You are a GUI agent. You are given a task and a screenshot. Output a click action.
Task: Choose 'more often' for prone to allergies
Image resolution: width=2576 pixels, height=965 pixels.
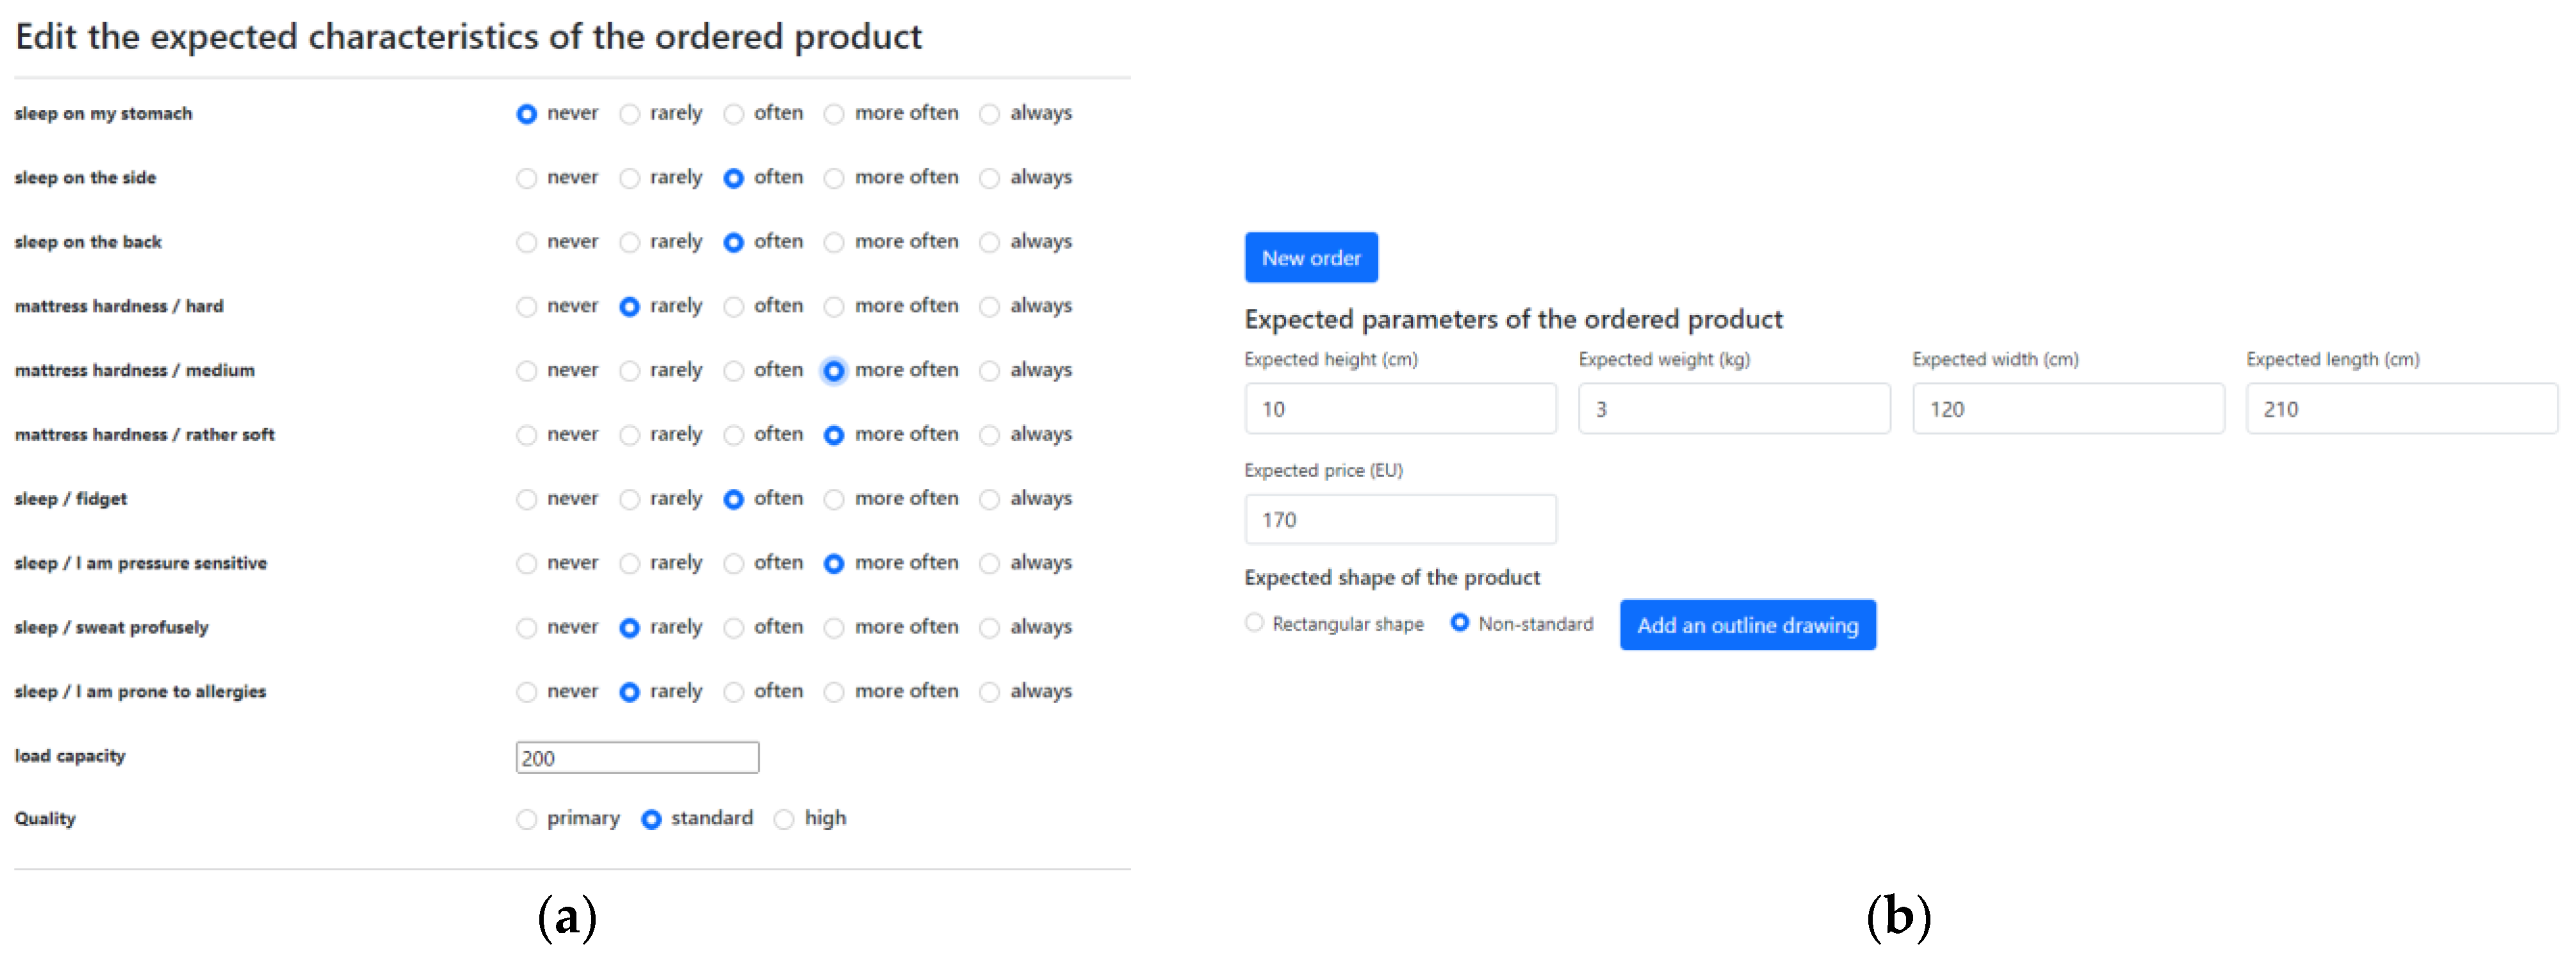pos(833,692)
